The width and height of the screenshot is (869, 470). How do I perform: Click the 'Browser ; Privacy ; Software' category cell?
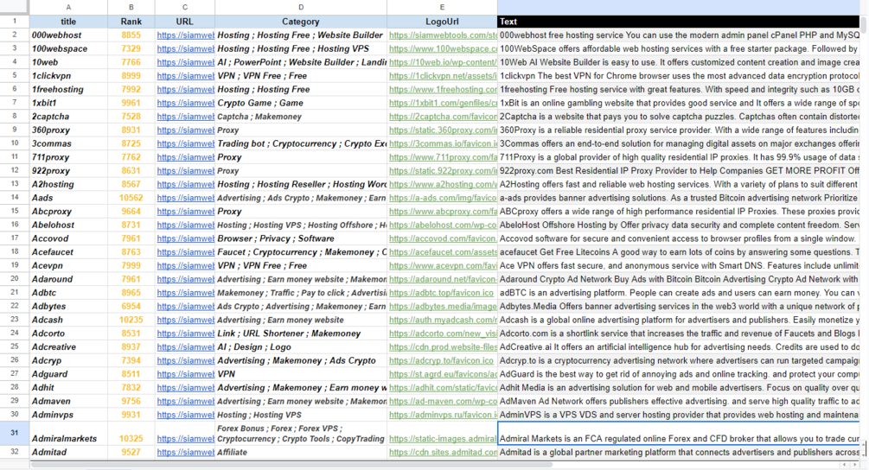(300, 238)
